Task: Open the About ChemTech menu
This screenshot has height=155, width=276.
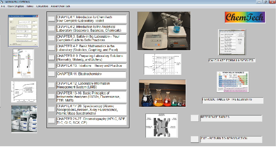Action: tap(60, 6)
